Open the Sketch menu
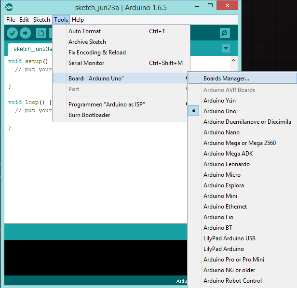 pos(41,20)
